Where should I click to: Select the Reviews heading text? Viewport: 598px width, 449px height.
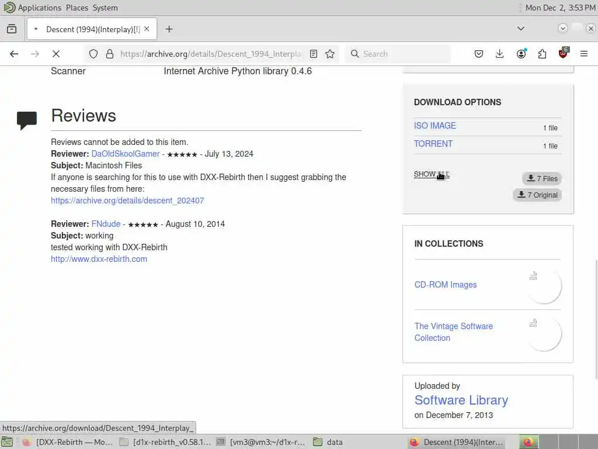point(84,116)
